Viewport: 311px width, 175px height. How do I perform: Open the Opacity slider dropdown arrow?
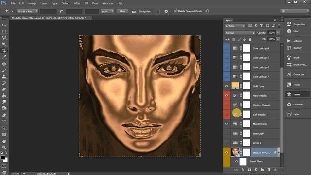tap(278, 33)
